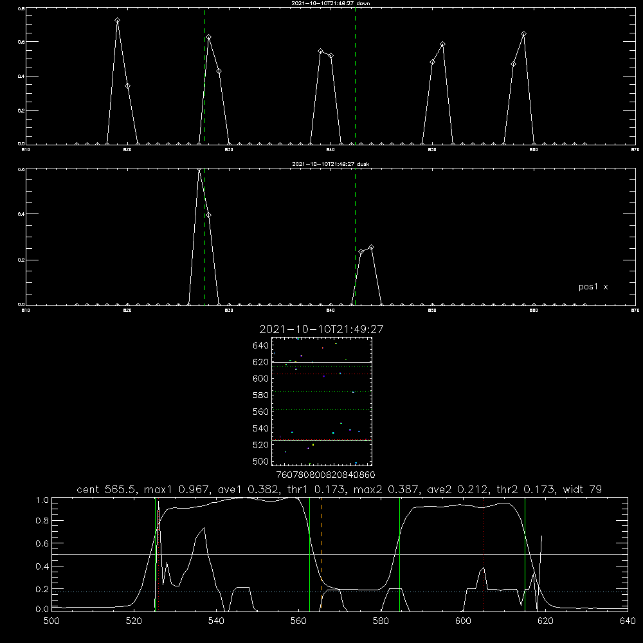Screen dimensions: 643x643
Task: Select 'cent 565.5' in the bottom plot title
Action: coord(106,489)
